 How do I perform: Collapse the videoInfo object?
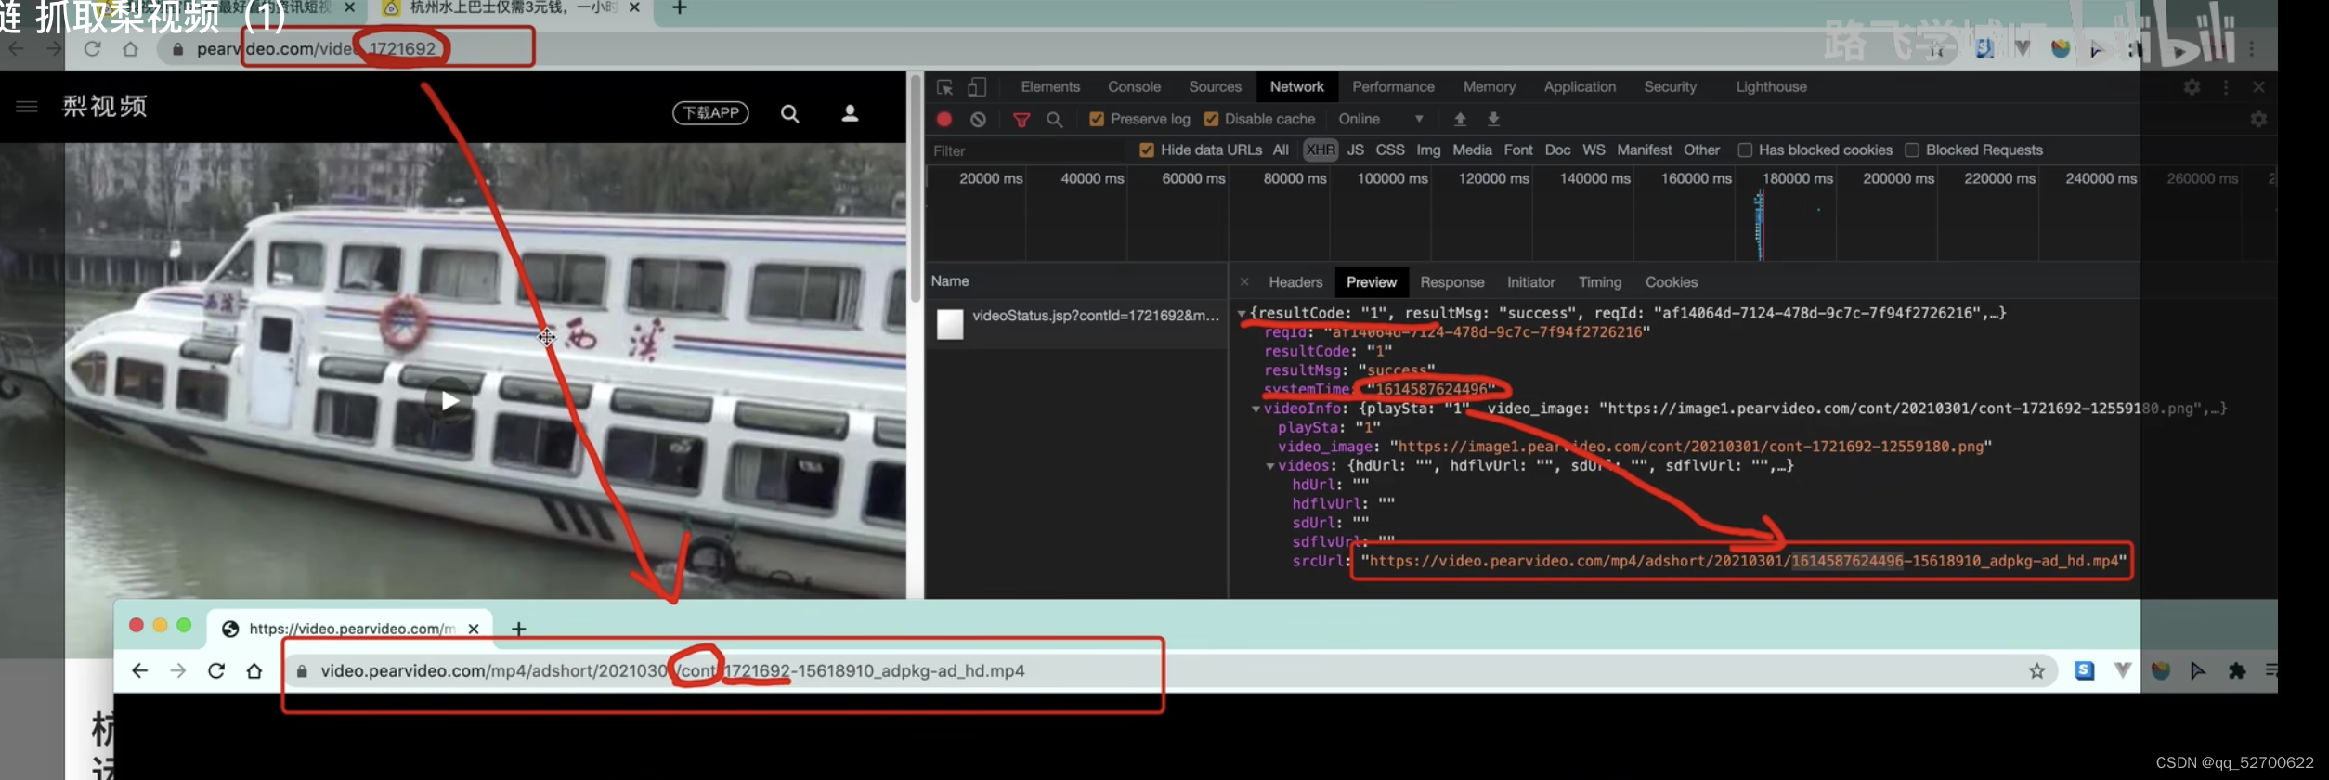click(x=1256, y=409)
